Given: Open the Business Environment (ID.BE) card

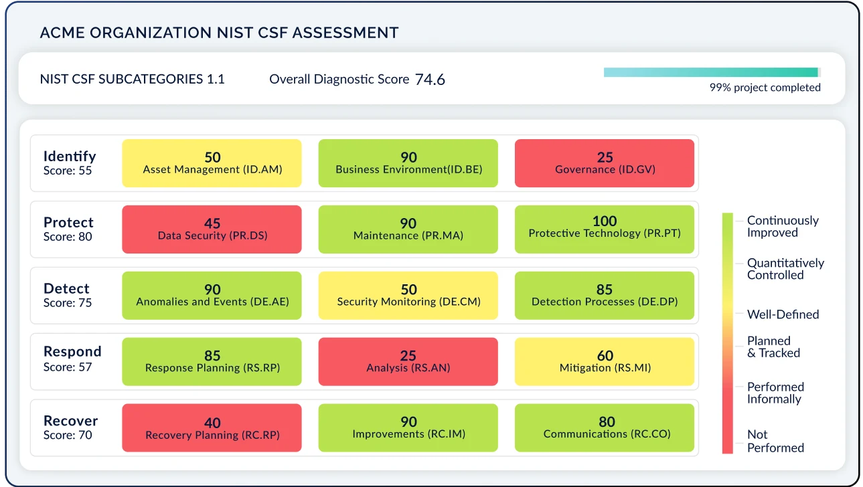Looking at the screenshot, I should click(408, 163).
